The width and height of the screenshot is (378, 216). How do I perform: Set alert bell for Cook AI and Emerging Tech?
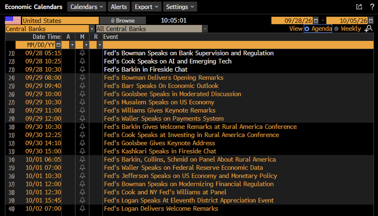(x=82, y=61)
